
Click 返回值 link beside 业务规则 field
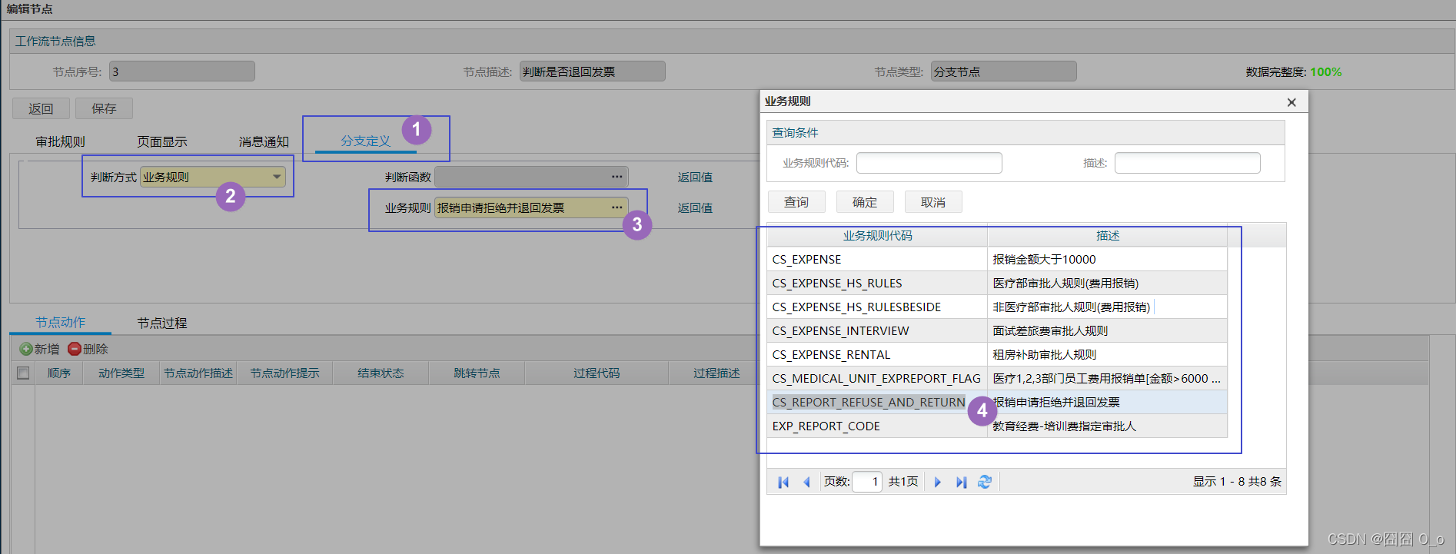click(695, 207)
